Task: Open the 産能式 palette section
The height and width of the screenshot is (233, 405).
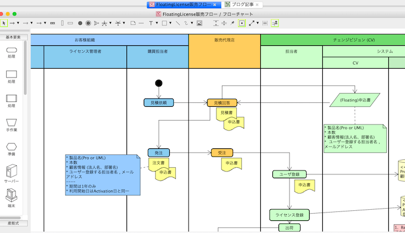Action: point(13,223)
